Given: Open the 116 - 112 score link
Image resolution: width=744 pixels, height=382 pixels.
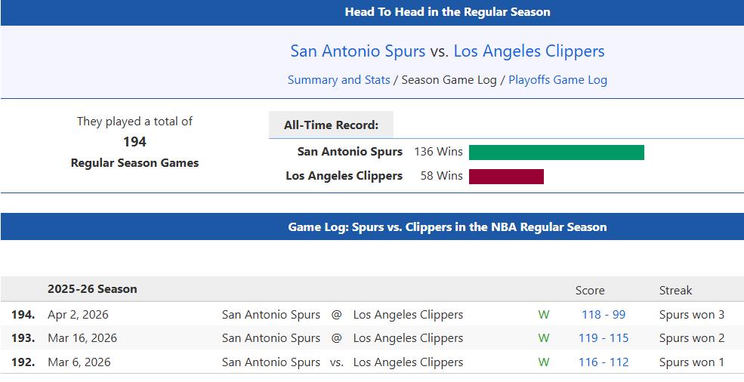Looking at the screenshot, I should (x=603, y=362).
